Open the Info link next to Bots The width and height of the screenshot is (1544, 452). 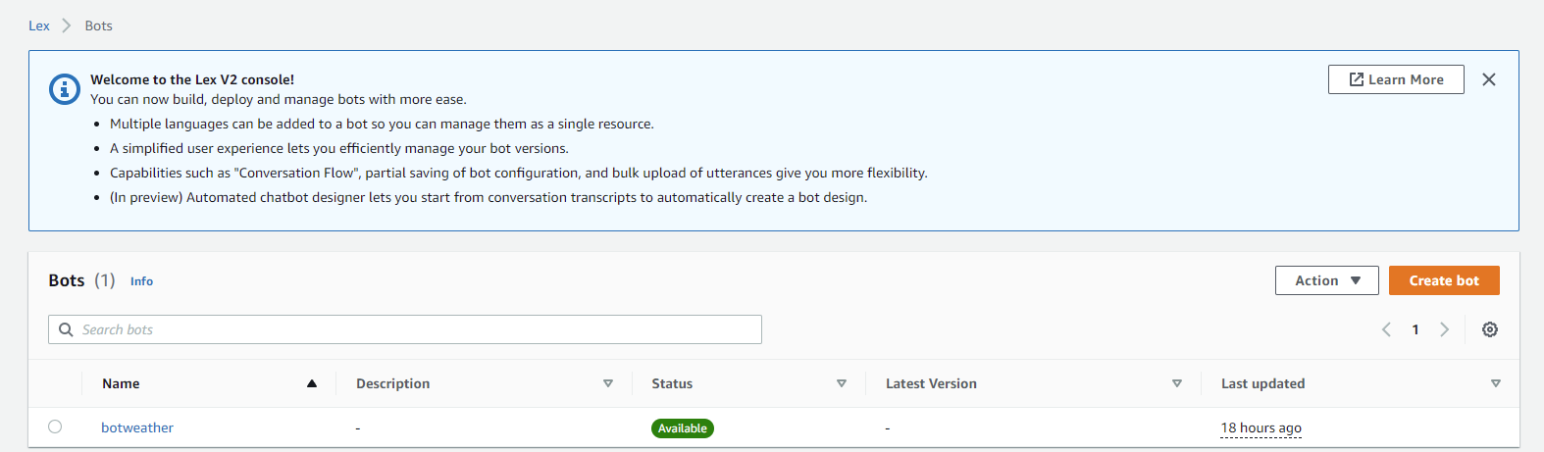pos(141,281)
